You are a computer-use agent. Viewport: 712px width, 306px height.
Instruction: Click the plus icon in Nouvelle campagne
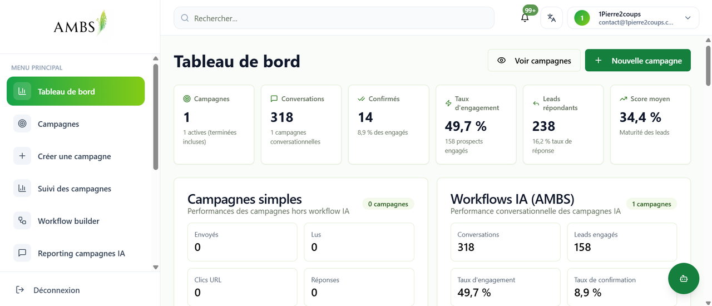(599, 60)
